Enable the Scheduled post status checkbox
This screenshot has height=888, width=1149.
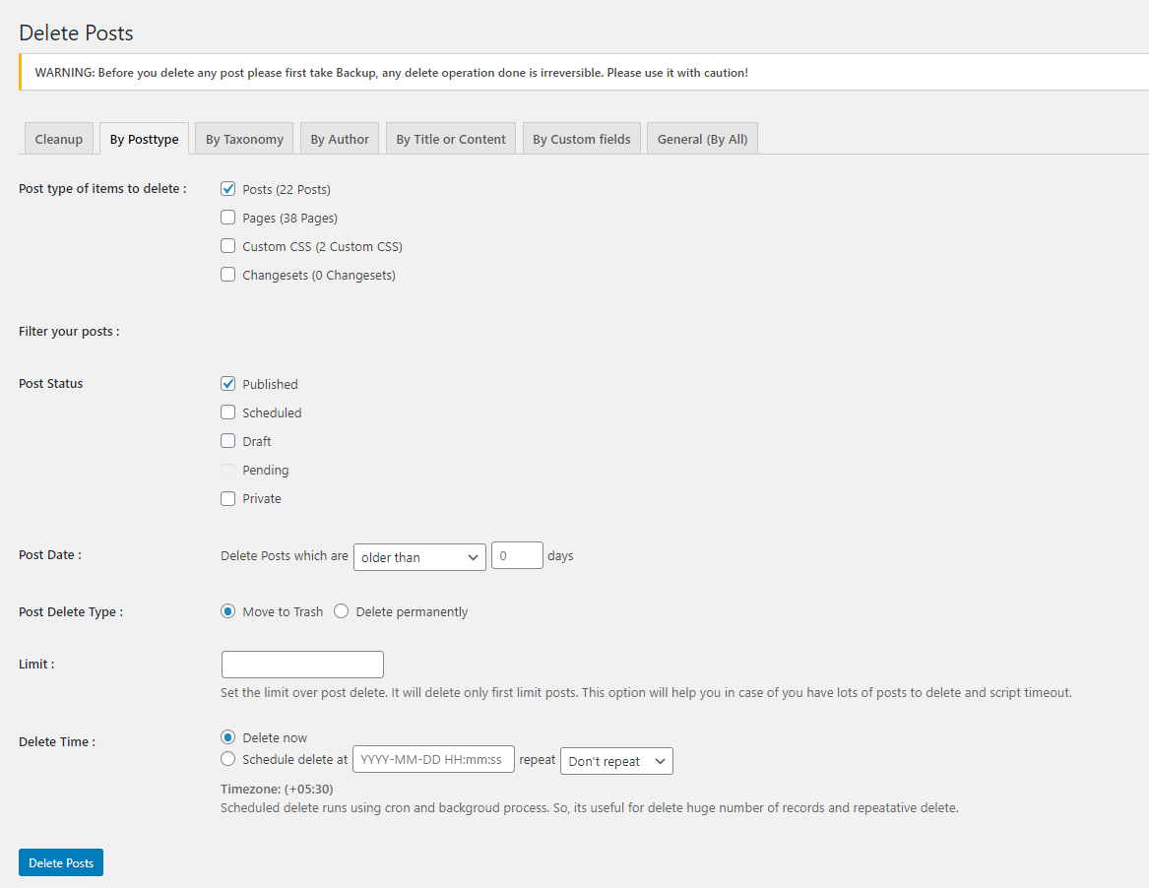(x=228, y=412)
